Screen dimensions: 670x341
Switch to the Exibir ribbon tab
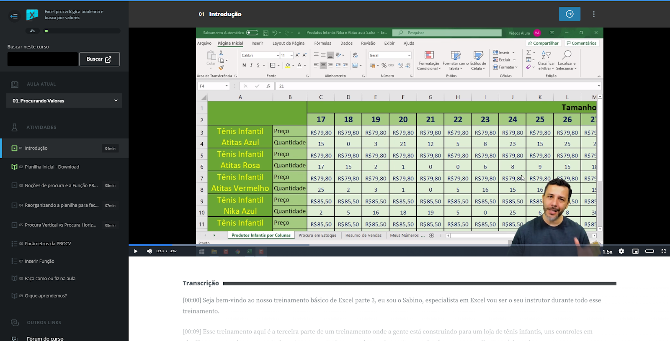pyautogui.click(x=389, y=43)
